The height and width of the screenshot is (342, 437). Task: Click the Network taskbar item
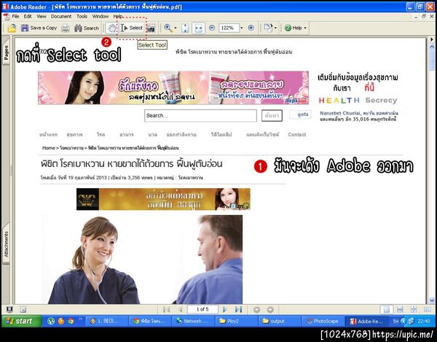[193, 322]
